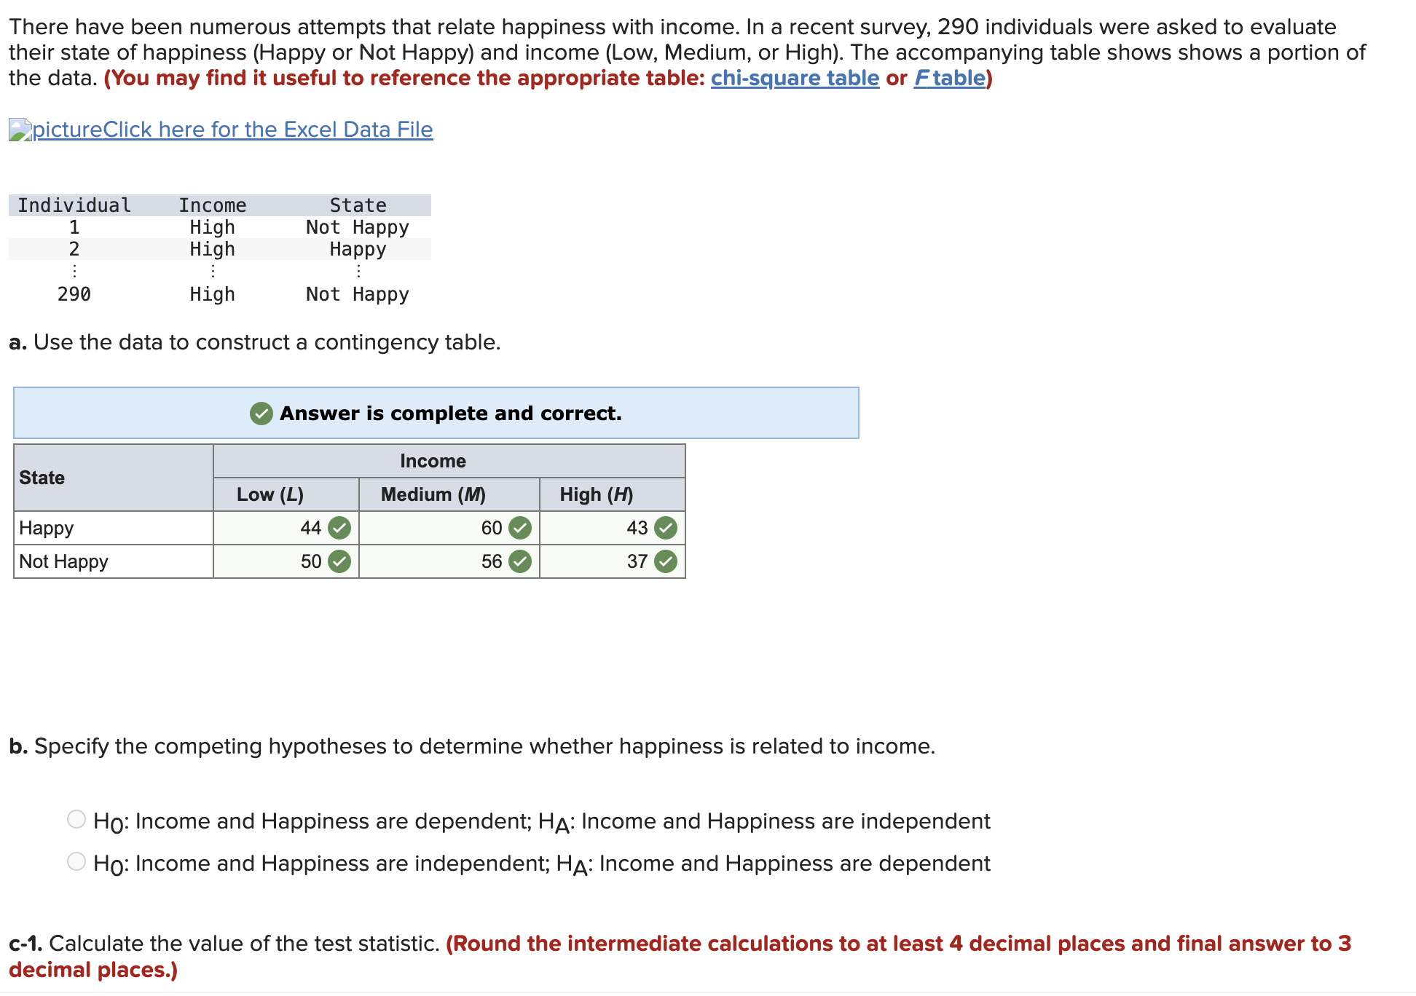Click the High (H) column header
1416x996 pixels.
[x=597, y=494]
